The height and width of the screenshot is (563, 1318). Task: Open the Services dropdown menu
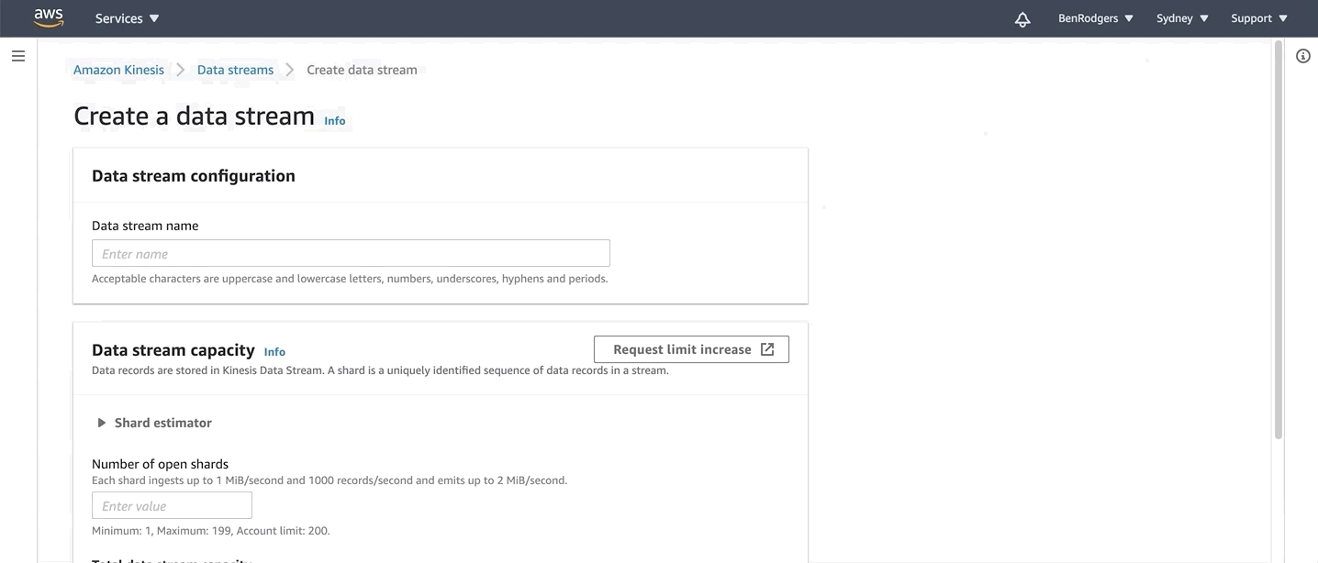(128, 18)
